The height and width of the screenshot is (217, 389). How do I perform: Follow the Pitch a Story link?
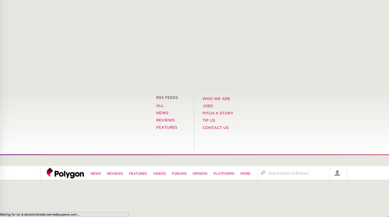click(x=218, y=113)
